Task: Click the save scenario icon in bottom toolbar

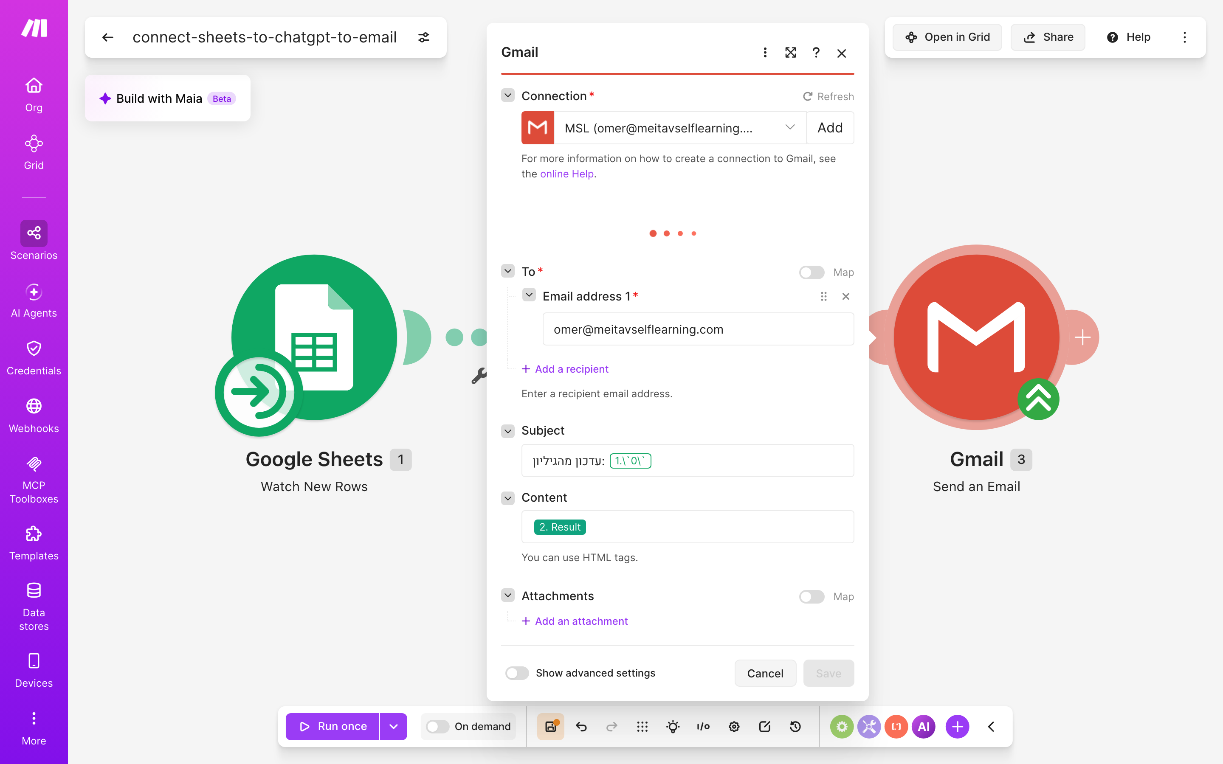Action: 550,727
